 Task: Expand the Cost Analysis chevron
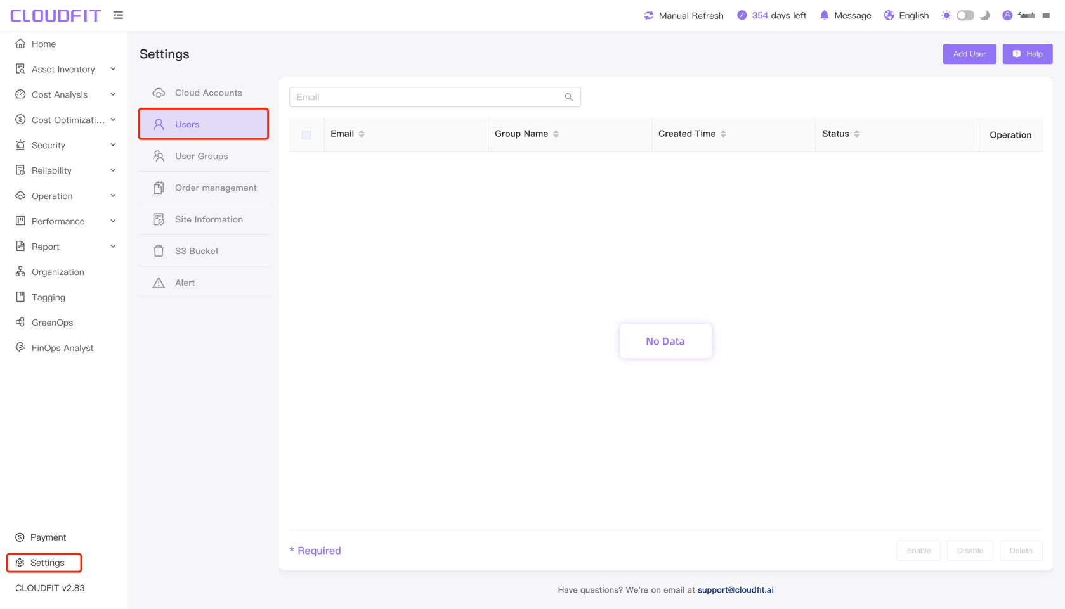tap(113, 94)
